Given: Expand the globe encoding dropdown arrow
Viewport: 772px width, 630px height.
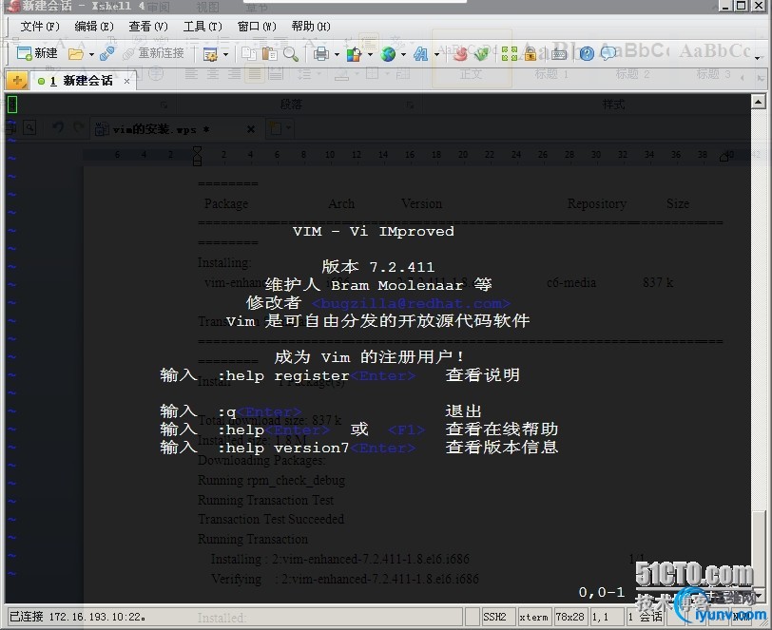Looking at the screenshot, I should coord(403,54).
